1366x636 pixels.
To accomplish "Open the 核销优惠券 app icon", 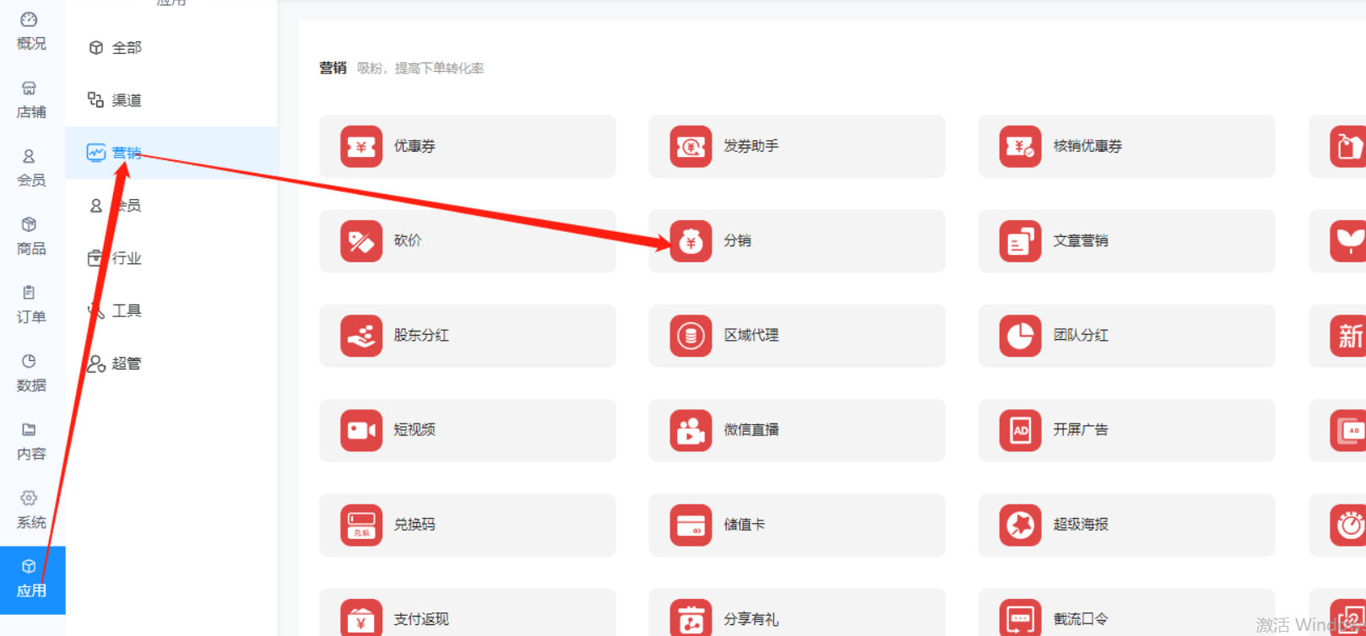I will click(1020, 147).
